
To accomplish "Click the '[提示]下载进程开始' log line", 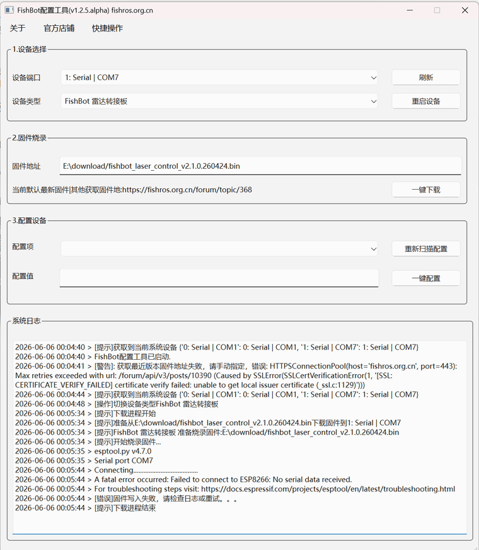I will point(85,413).
